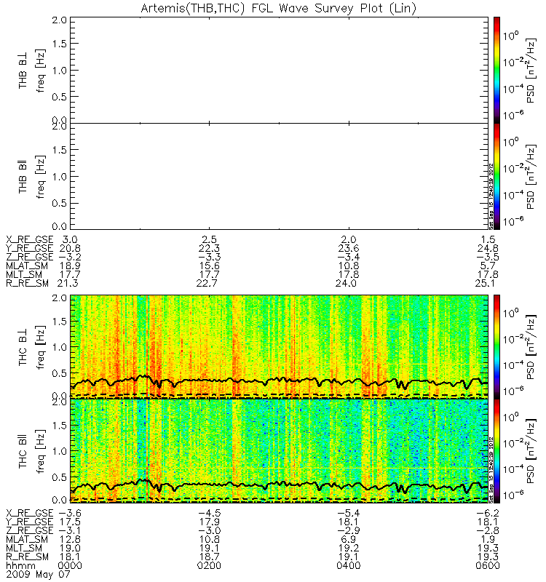This screenshot has width=546, height=582.
Task: Click the '0200' time tick label
Action: pos(209,566)
